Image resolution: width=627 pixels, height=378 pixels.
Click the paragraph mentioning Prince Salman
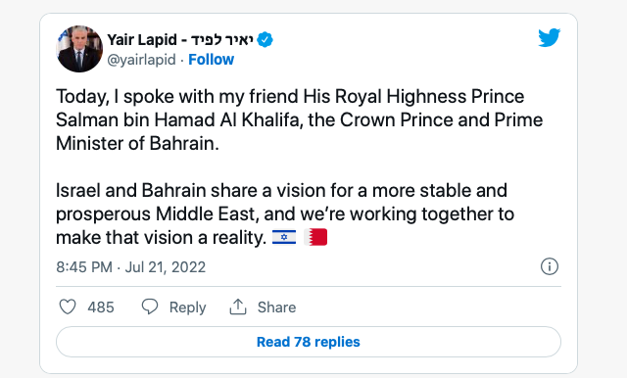tap(299, 119)
